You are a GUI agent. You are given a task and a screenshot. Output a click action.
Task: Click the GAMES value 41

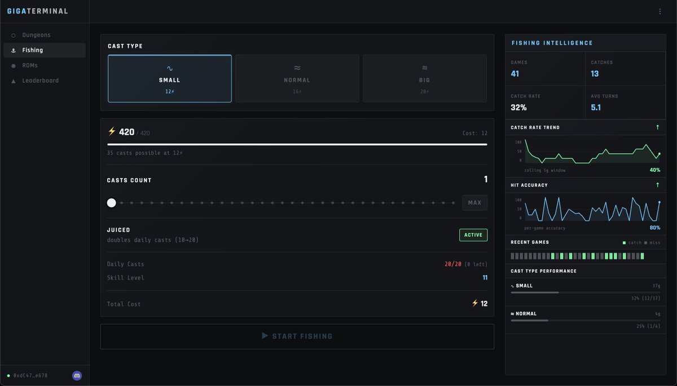pos(515,73)
